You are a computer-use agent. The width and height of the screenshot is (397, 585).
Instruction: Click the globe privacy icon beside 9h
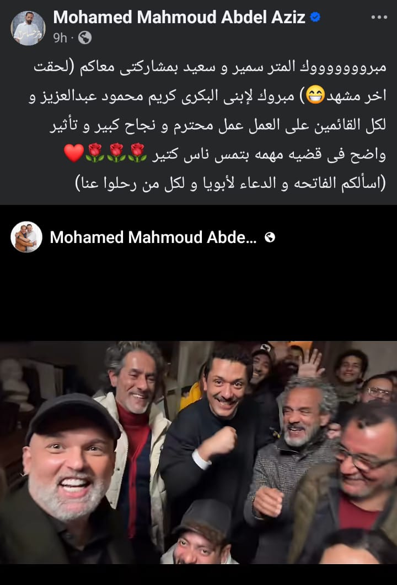point(85,37)
